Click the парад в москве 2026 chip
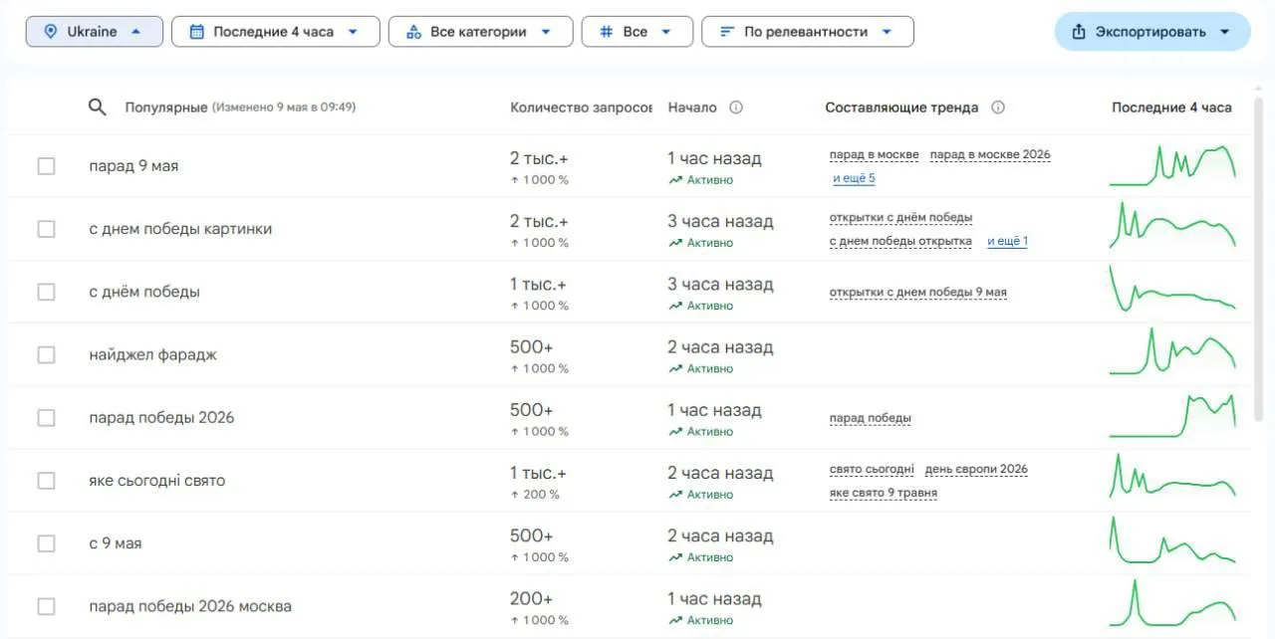Viewport: 1275px width, 639px height. [x=990, y=154]
